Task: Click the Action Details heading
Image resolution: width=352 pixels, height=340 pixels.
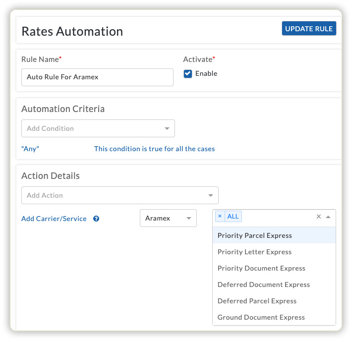Action: coord(51,176)
